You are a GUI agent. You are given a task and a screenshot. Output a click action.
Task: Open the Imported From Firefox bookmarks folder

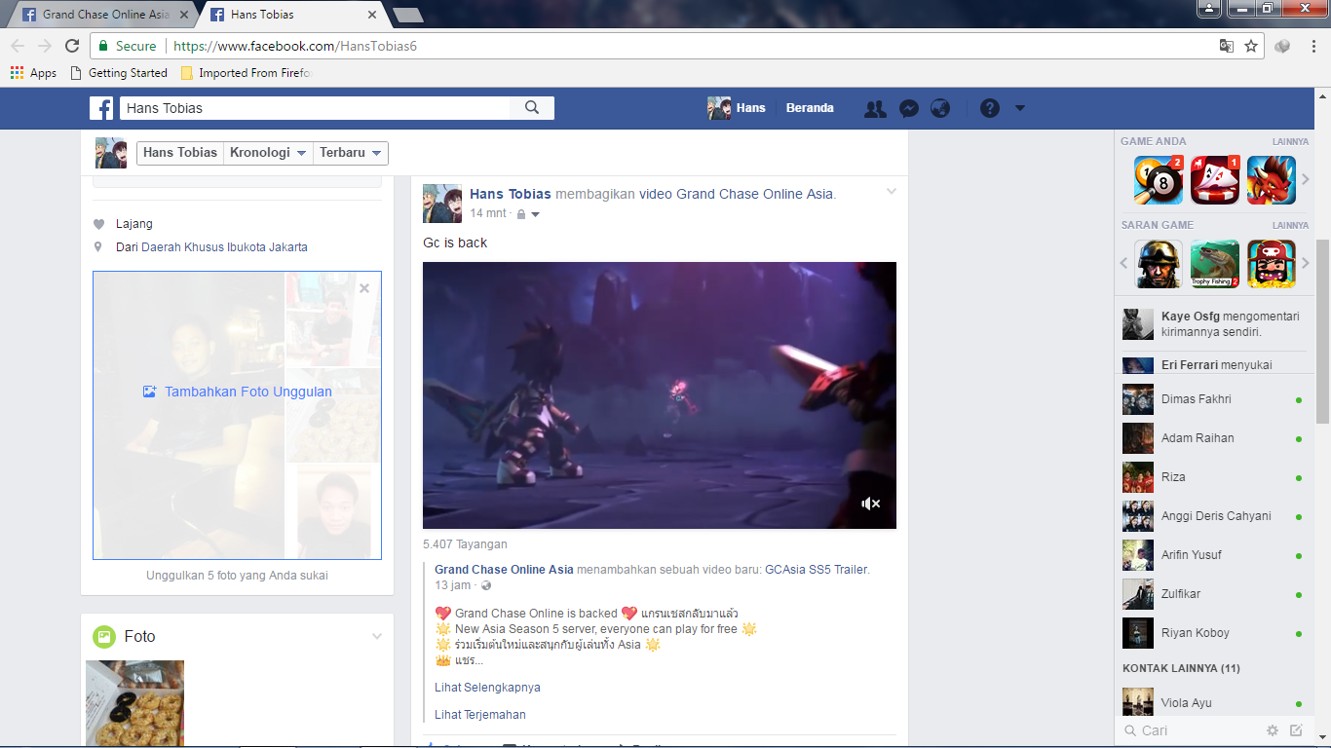246,73
